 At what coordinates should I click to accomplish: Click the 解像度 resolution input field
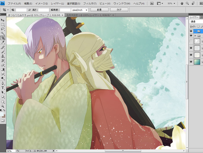click(x=65, y=10)
